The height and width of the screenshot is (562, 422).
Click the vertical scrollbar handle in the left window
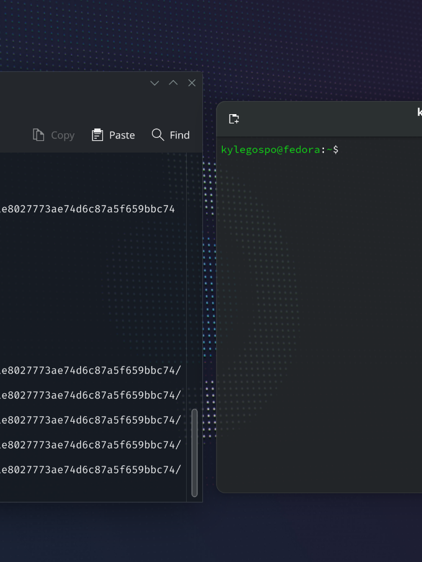tap(195, 453)
